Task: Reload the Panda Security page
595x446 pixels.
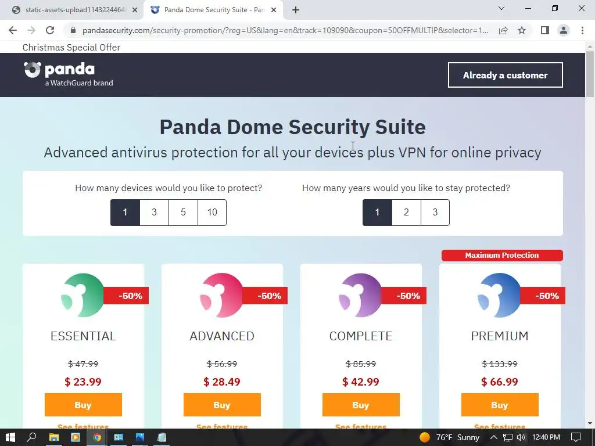Action: pos(50,30)
